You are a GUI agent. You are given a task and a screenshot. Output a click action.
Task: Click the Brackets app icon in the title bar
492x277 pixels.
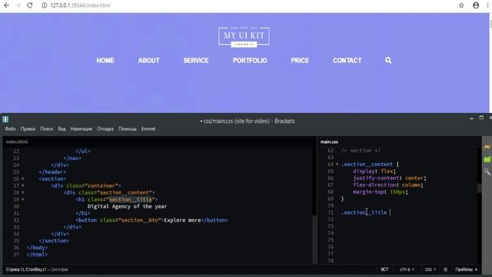[x=5, y=119]
